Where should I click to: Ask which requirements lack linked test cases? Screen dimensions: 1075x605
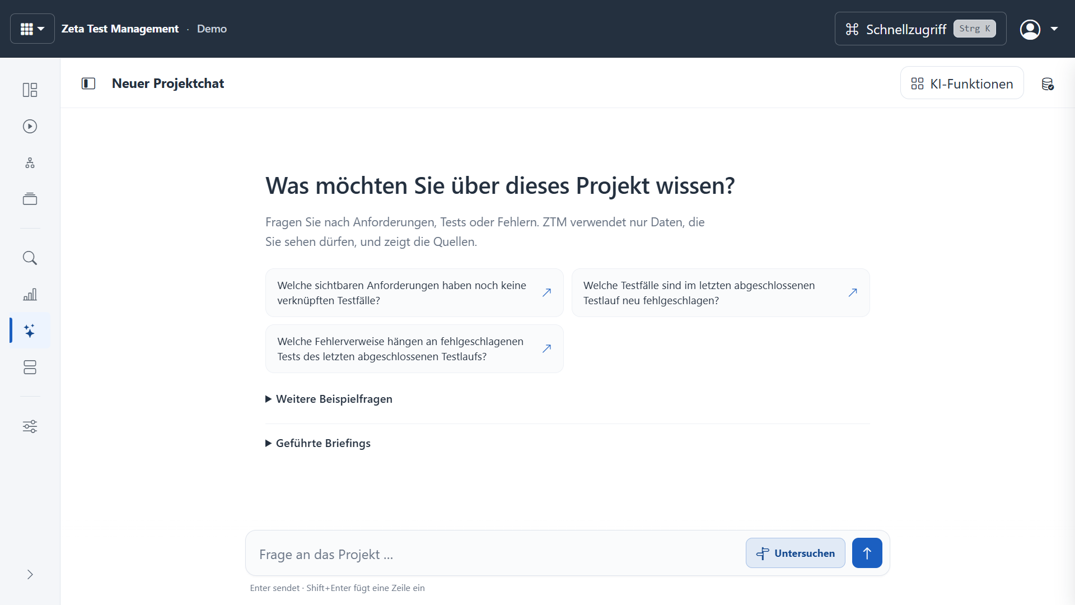414,293
